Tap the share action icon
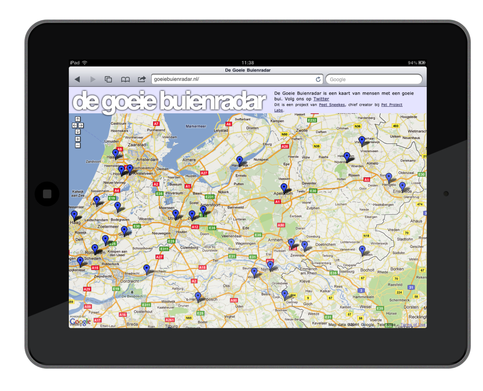Image resolution: width=483 pixels, height=391 pixels. pos(142,79)
